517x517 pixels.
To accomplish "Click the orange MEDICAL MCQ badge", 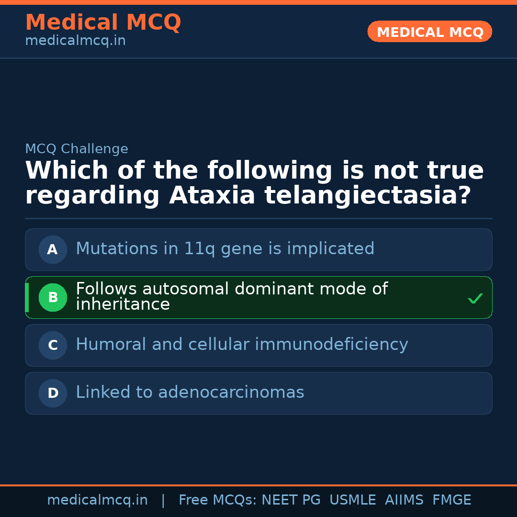I will pyautogui.click(x=429, y=32).
